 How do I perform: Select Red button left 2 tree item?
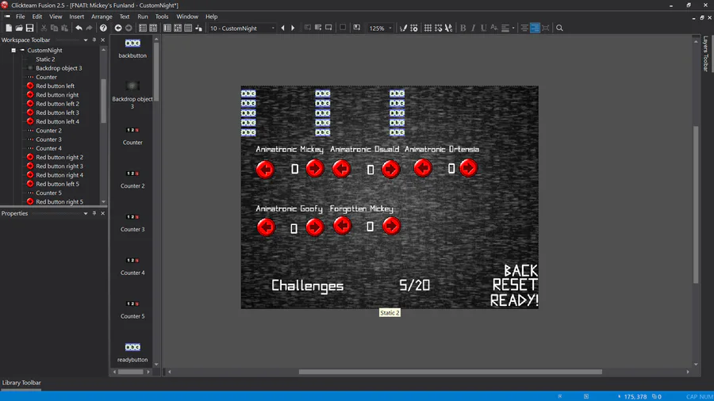pos(57,104)
